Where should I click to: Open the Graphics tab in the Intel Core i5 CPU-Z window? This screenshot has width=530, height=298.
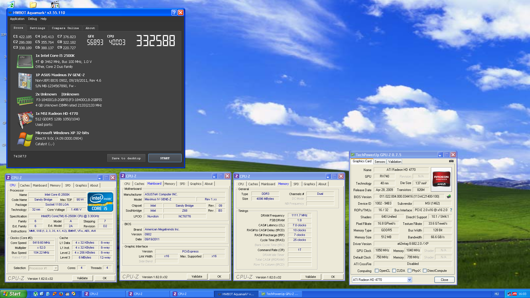(81, 185)
